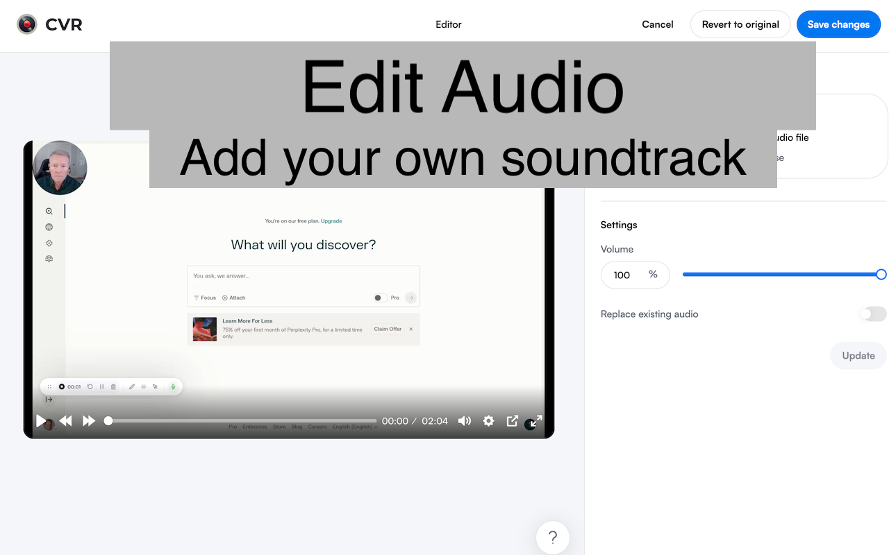Mute the green recorder microphone
The image size is (889, 555).
172,386
